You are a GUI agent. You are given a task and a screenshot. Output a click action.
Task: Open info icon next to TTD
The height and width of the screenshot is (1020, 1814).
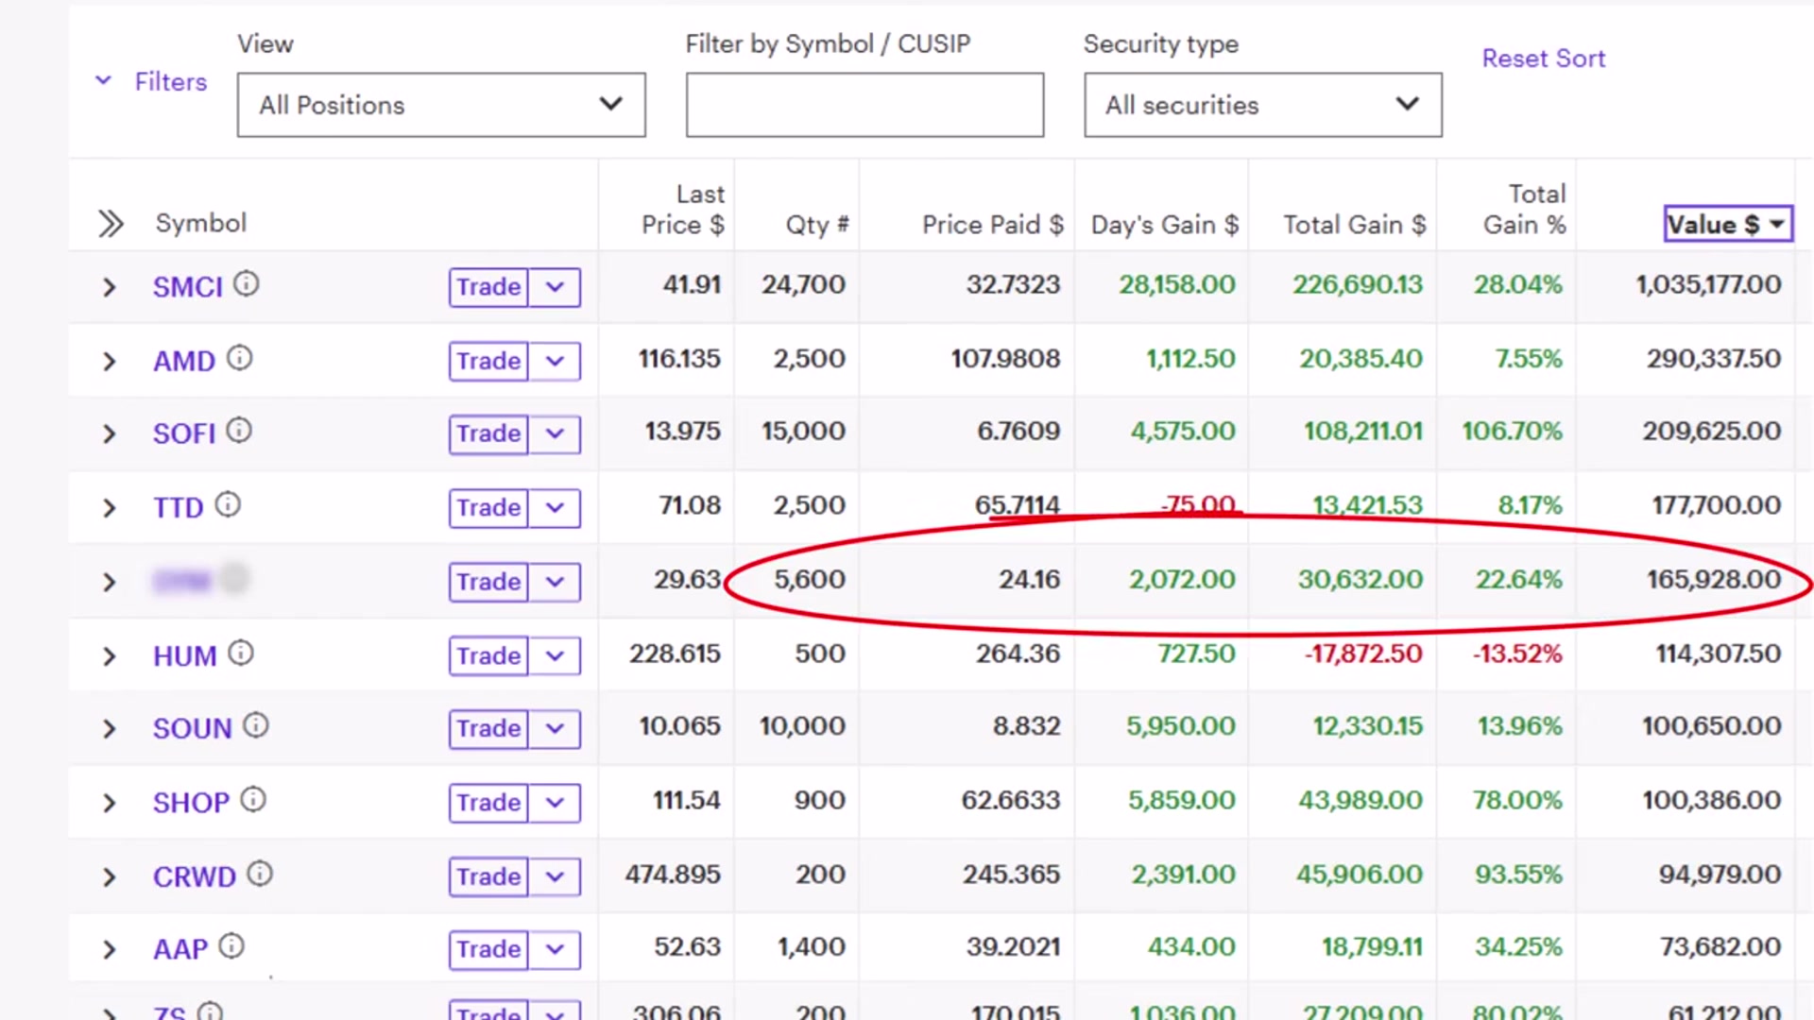tap(228, 504)
